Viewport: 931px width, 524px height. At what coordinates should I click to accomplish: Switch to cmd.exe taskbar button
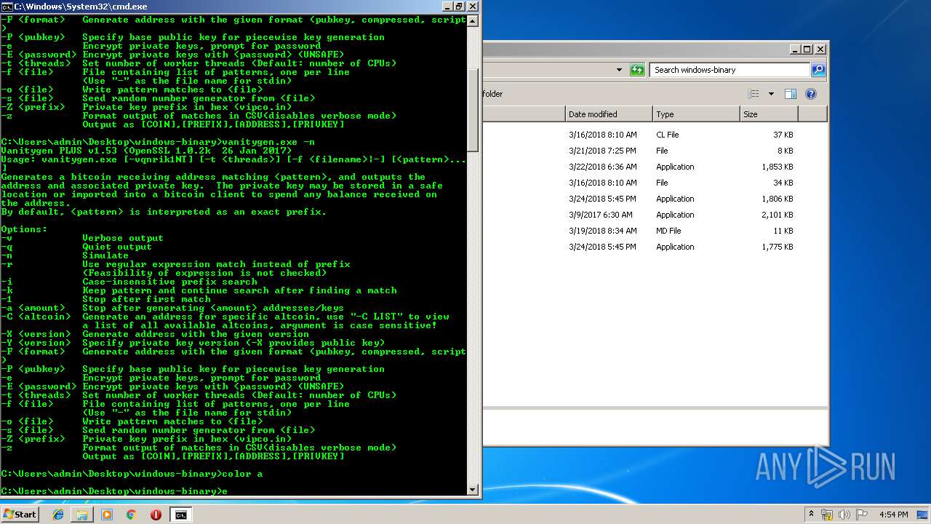coord(180,515)
